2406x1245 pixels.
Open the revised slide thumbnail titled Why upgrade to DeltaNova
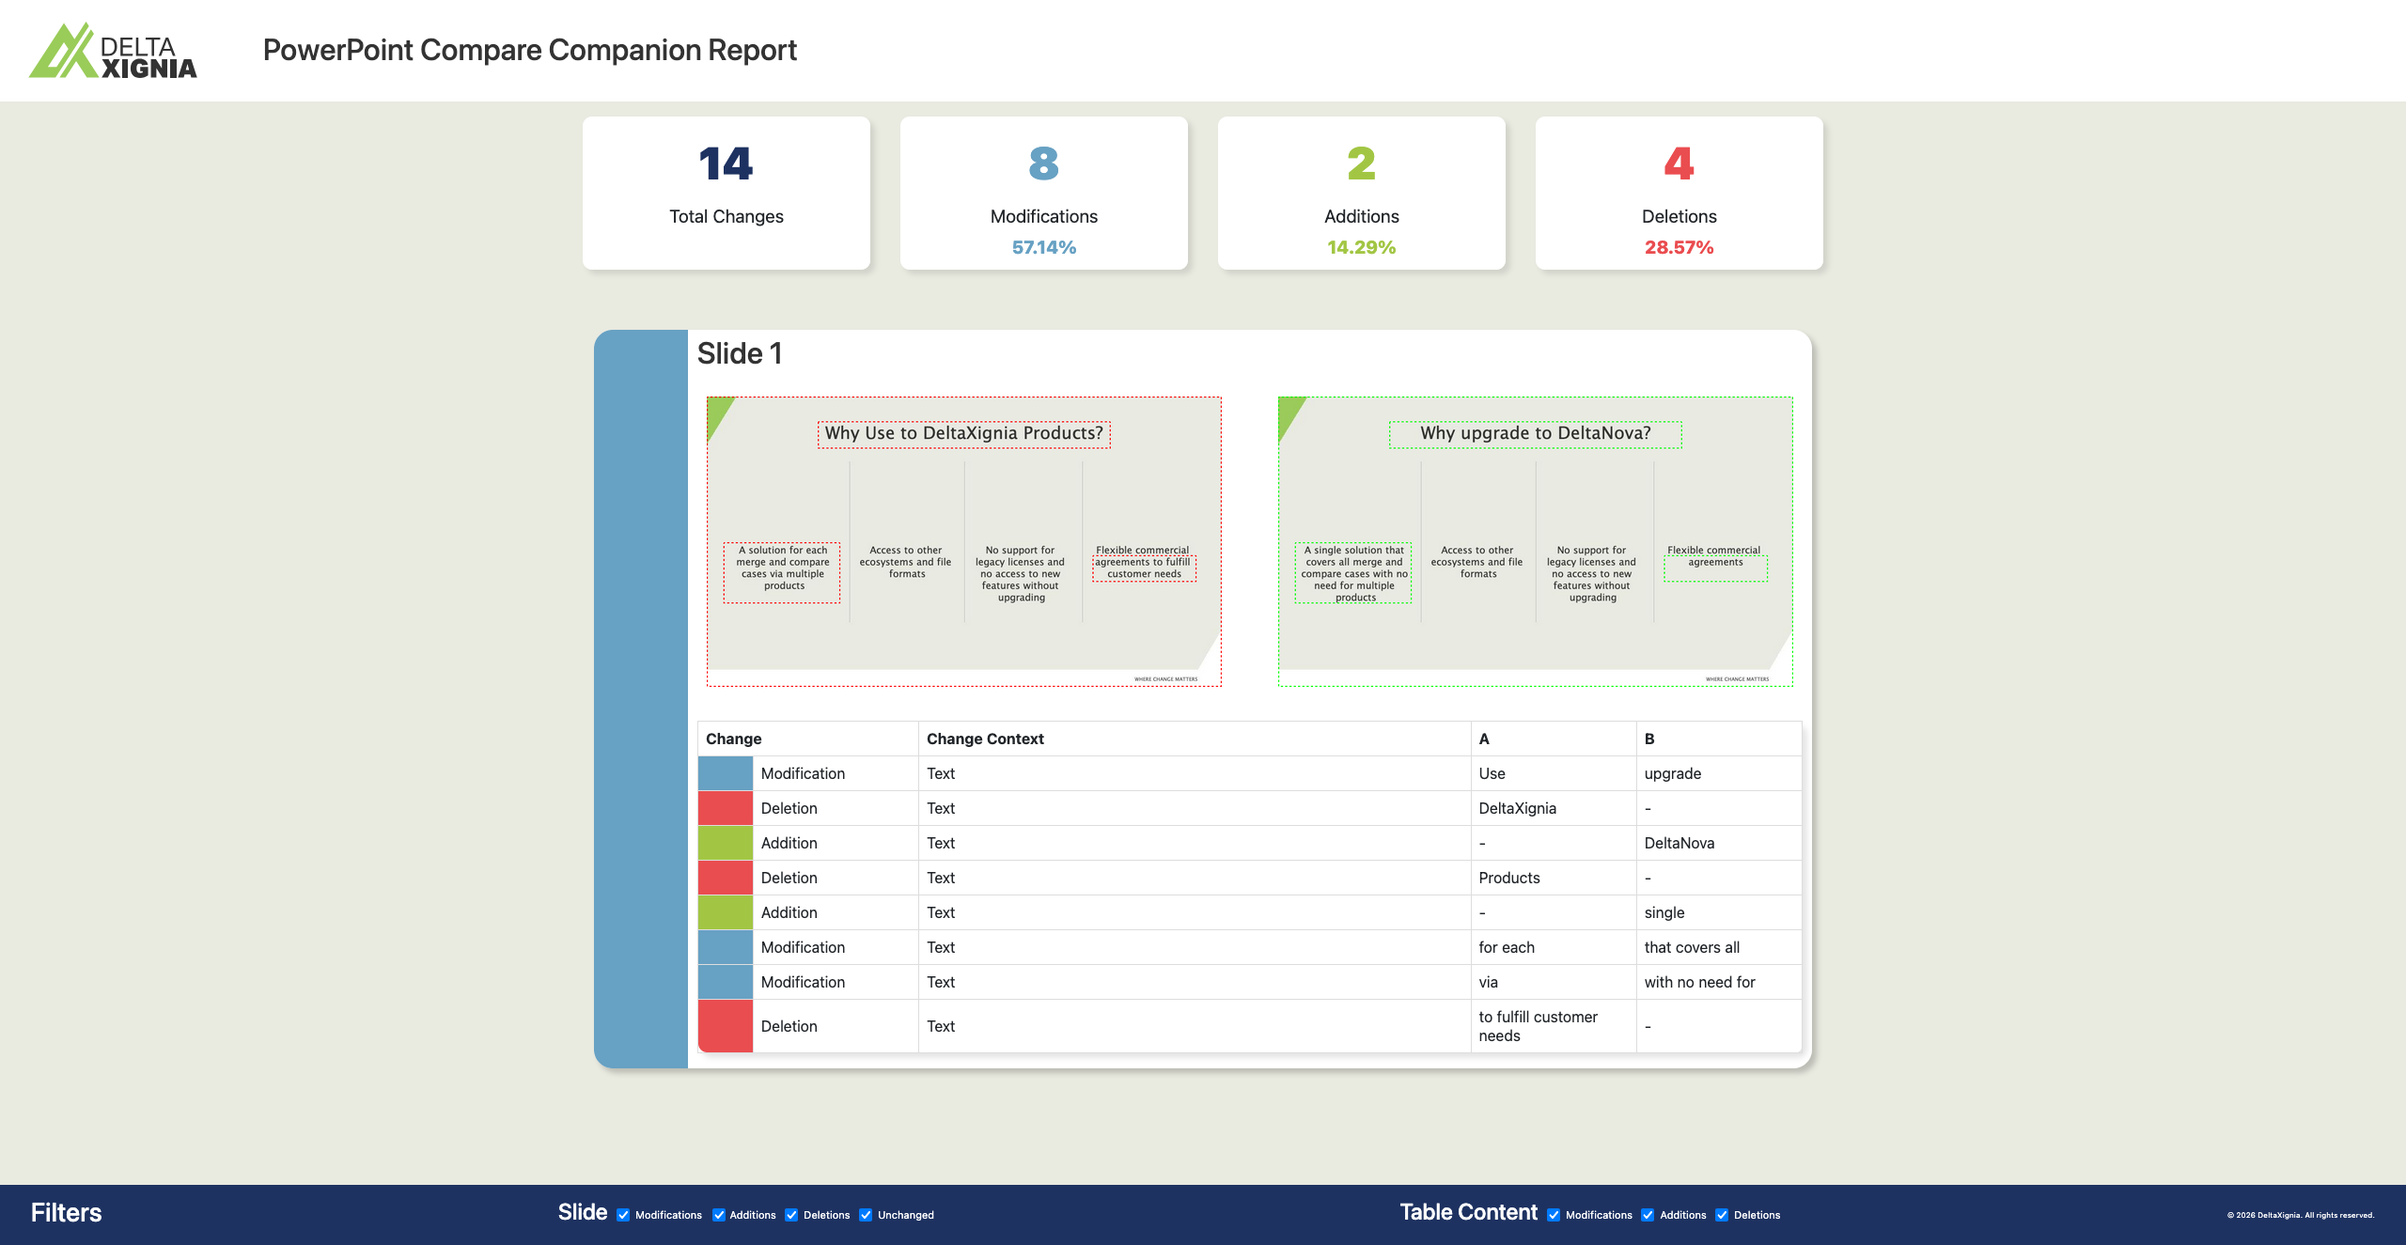click(x=1536, y=541)
